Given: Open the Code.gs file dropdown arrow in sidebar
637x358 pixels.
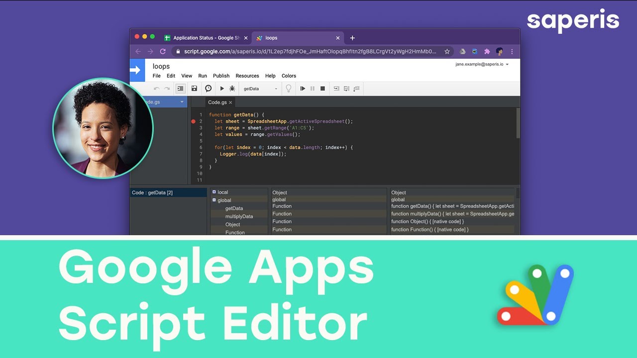Looking at the screenshot, I should 182,102.
